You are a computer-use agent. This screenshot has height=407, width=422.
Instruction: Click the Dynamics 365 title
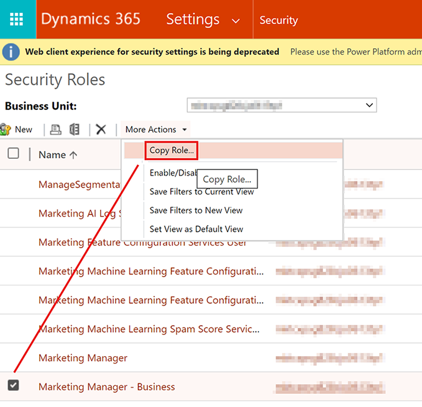click(91, 20)
